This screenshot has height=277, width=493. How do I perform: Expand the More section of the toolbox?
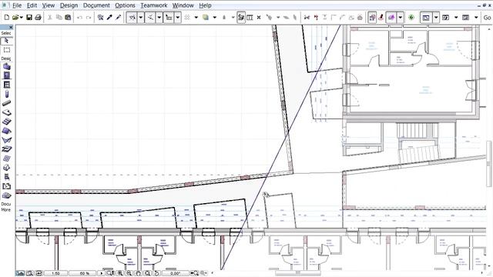(x=6, y=210)
